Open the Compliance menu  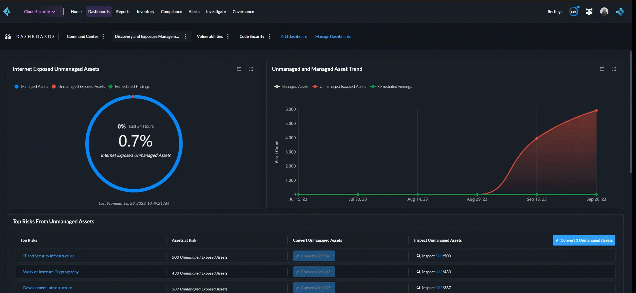171,12
